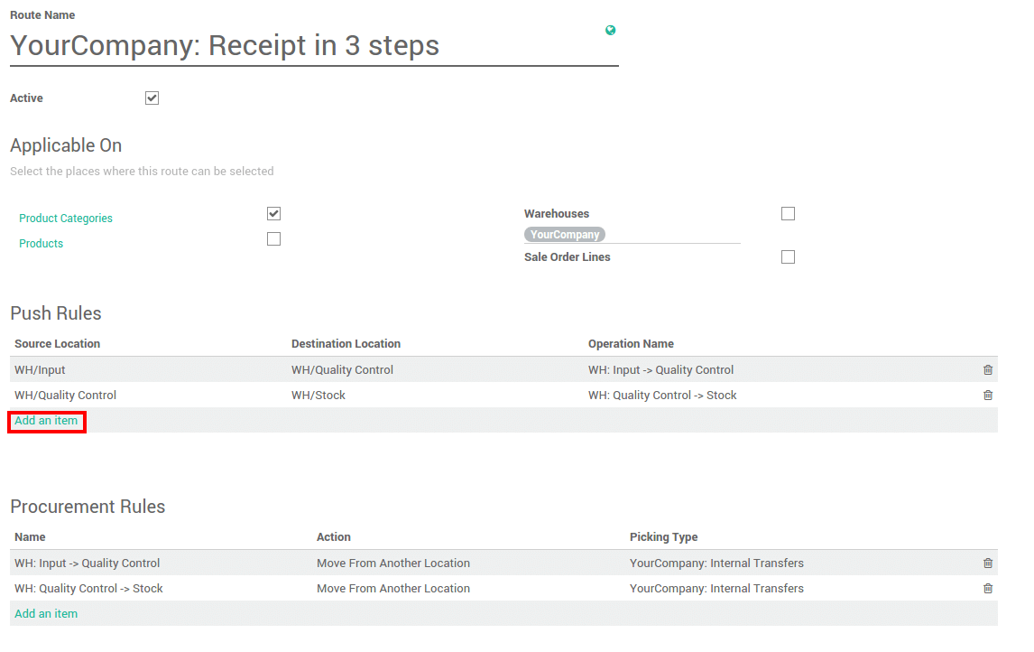
Task: Delete push rule WH/Quality Control with trash icon
Action: (x=987, y=395)
